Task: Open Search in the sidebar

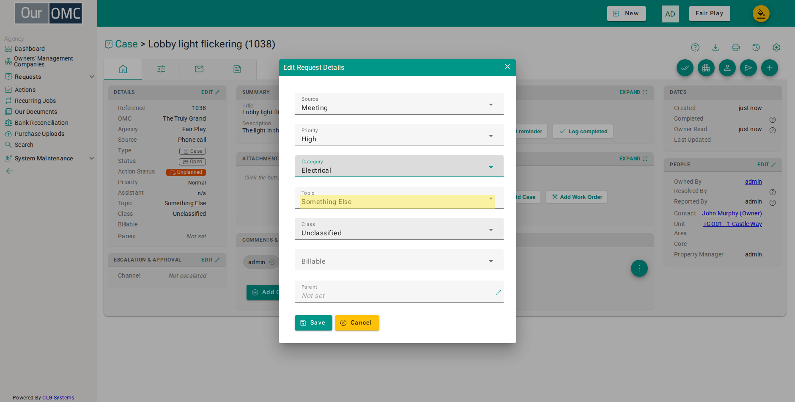Action: [24, 145]
